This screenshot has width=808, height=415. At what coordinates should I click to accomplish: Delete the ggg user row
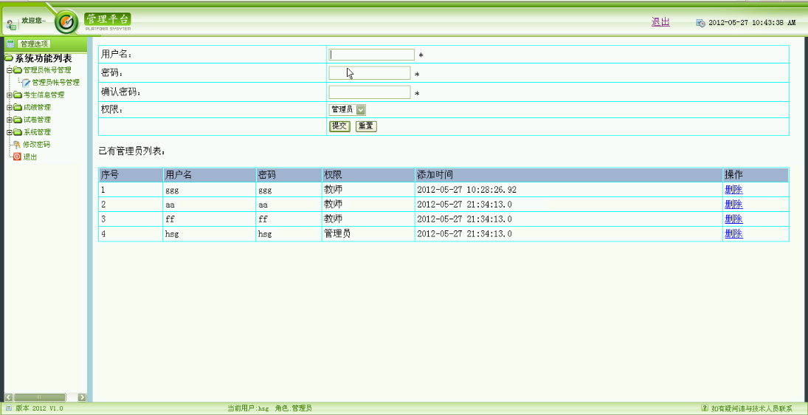click(x=733, y=190)
